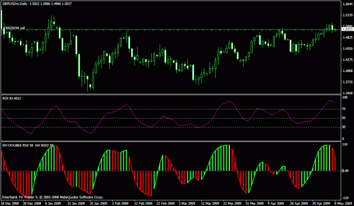Select the 31 Mar 2009 date label
Viewport: 354px width, 206px height.
pyautogui.click(x=255, y=203)
